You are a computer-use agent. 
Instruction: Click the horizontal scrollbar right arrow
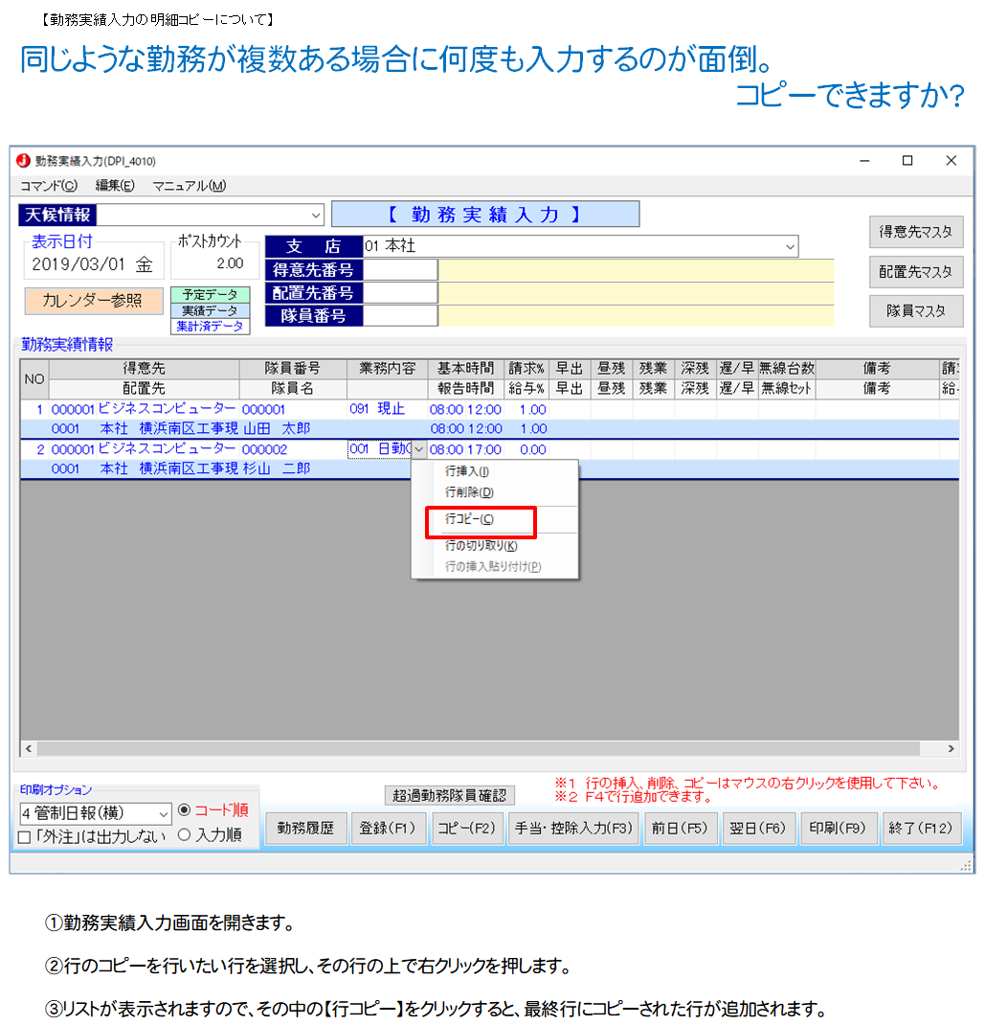(951, 749)
